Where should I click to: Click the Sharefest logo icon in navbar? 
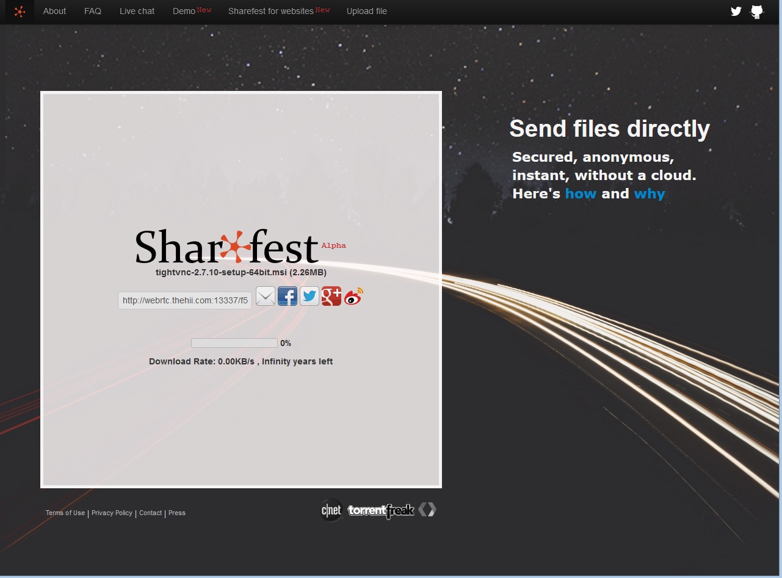coord(20,12)
